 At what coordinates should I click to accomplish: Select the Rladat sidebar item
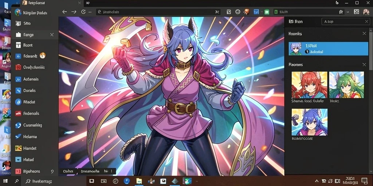[35, 102]
